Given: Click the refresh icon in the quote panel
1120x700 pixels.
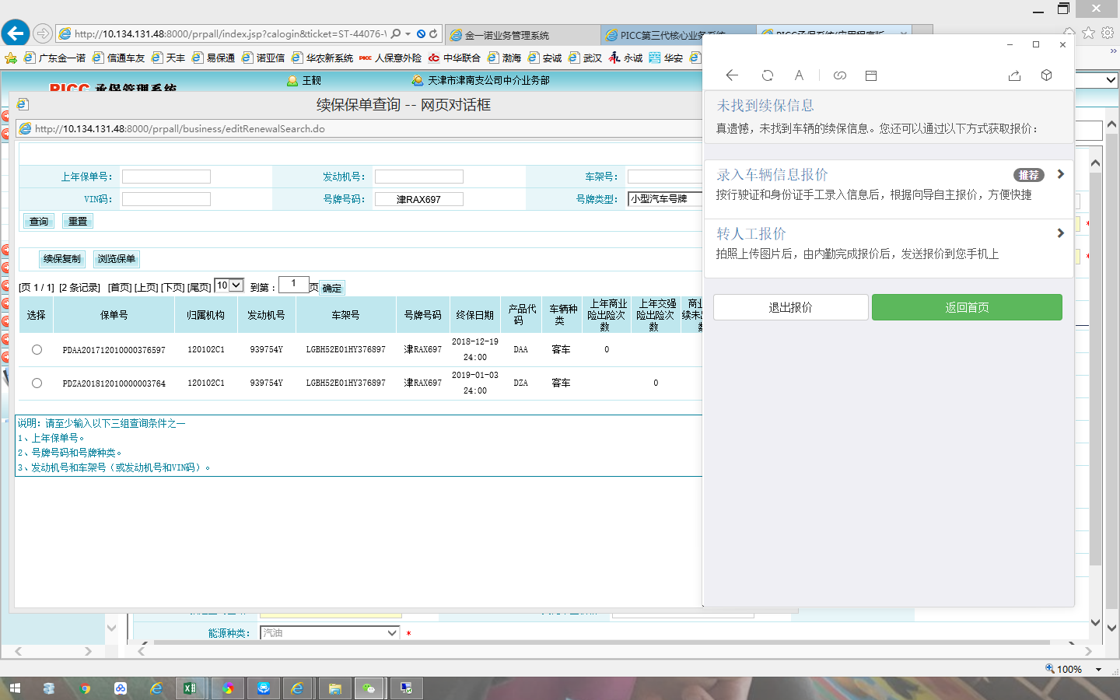Looking at the screenshot, I should coord(768,75).
